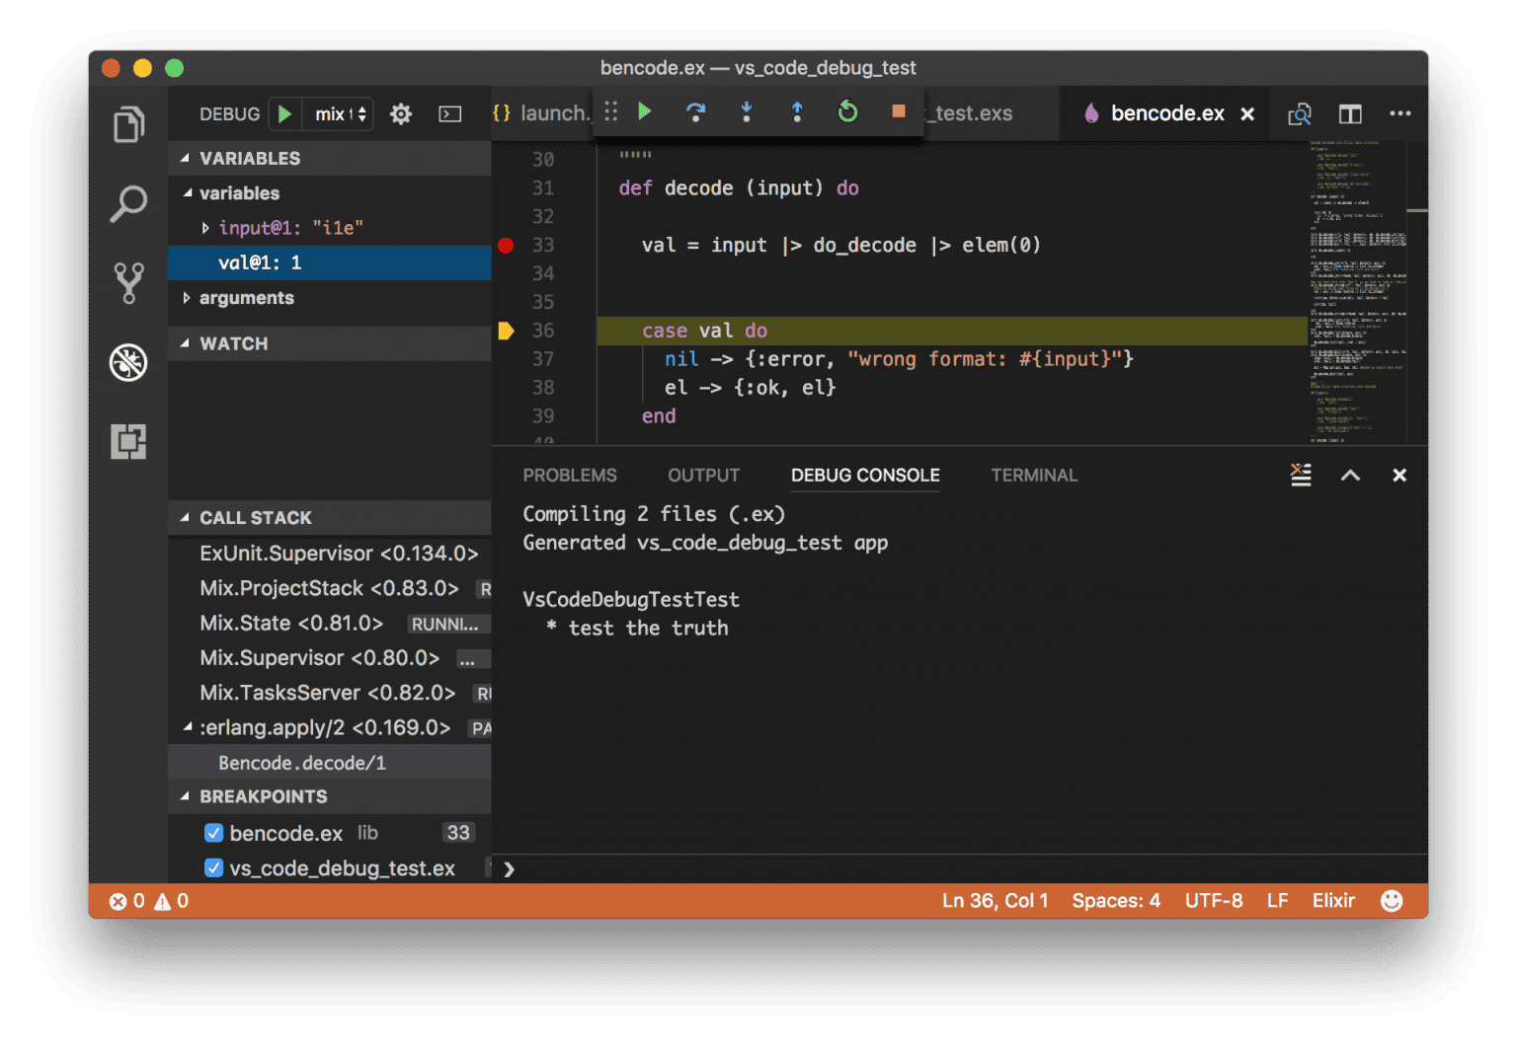The width and height of the screenshot is (1517, 1045).
Task: Change the UTF-8 file encoding
Action: pos(1214,901)
